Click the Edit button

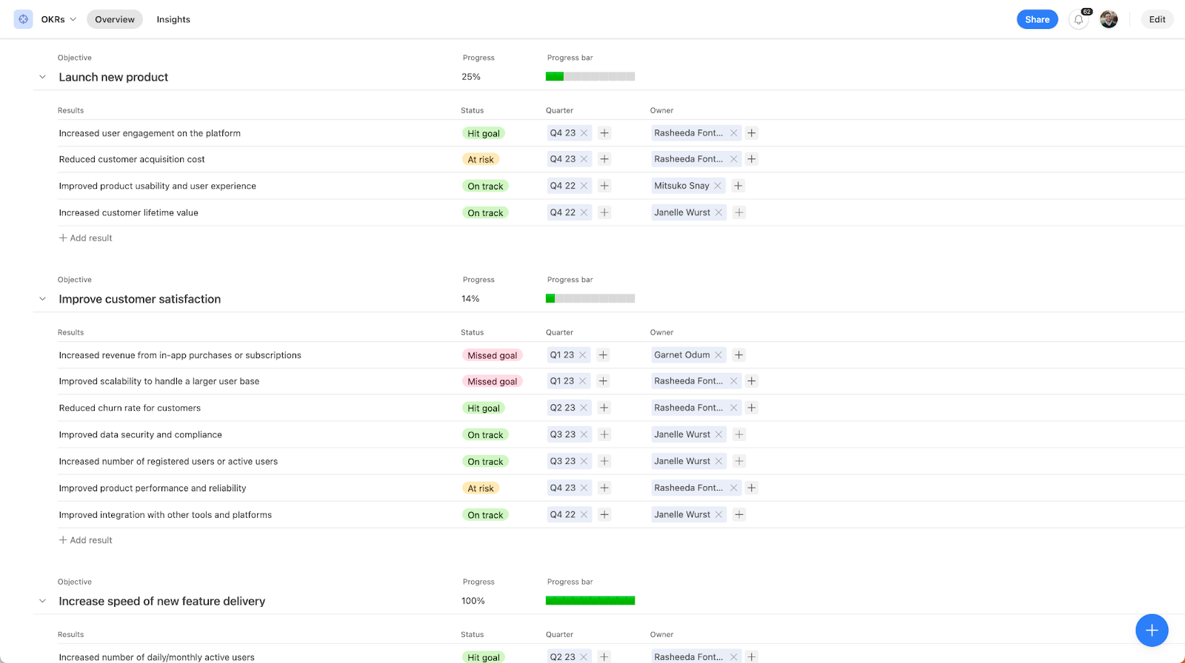(x=1157, y=19)
